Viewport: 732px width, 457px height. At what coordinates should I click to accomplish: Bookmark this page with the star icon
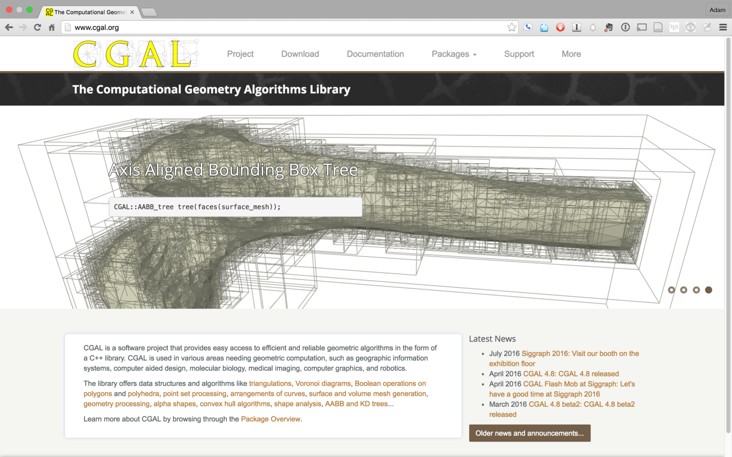click(x=511, y=27)
